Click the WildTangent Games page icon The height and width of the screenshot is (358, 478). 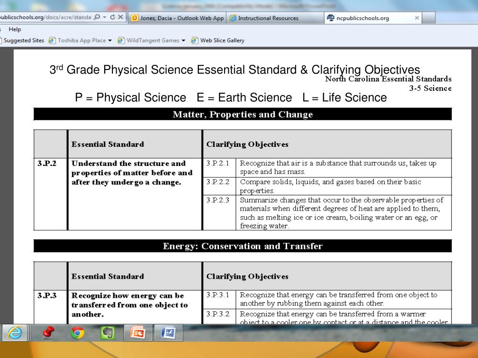pyautogui.click(x=121, y=40)
